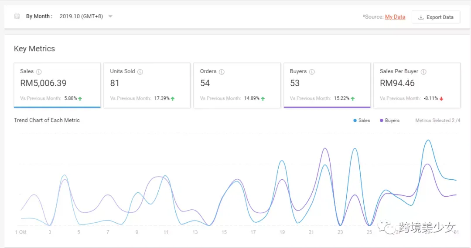This screenshot has width=471, height=248.
Task: Click the Export Data button
Action: point(436,17)
